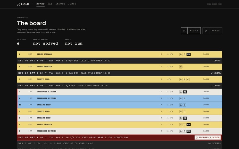The height and width of the screenshot is (149, 239).
Task: Select scene 3 County Road strip
Action: (x=119, y=111)
